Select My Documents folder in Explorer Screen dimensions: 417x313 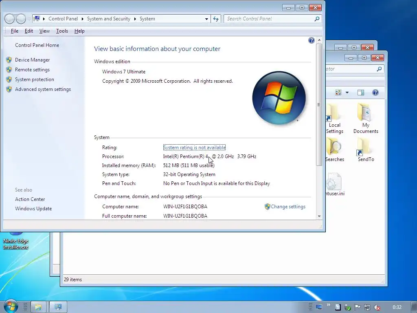(366, 119)
